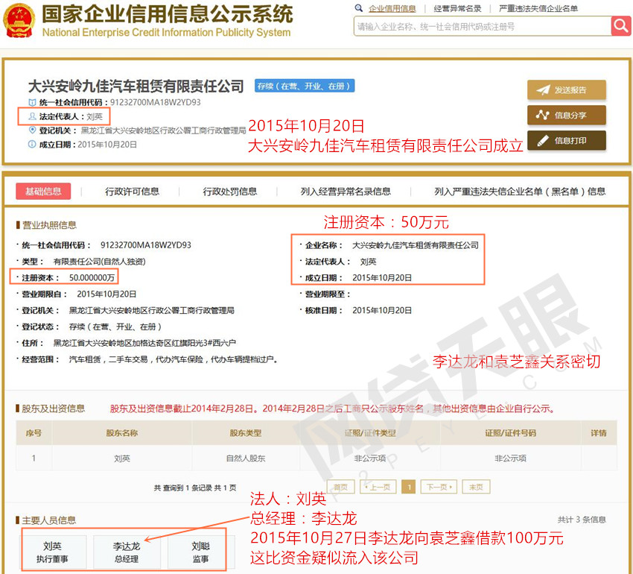Click the 核准日期 date value
633x574 pixels.
tap(382, 310)
